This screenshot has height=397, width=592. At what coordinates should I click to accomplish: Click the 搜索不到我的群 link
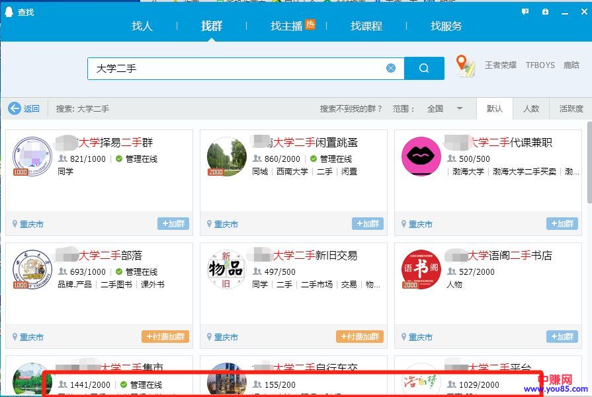coord(351,109)
